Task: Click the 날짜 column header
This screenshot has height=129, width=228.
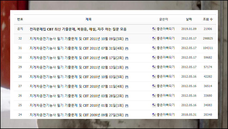Action: click(189, 19)
